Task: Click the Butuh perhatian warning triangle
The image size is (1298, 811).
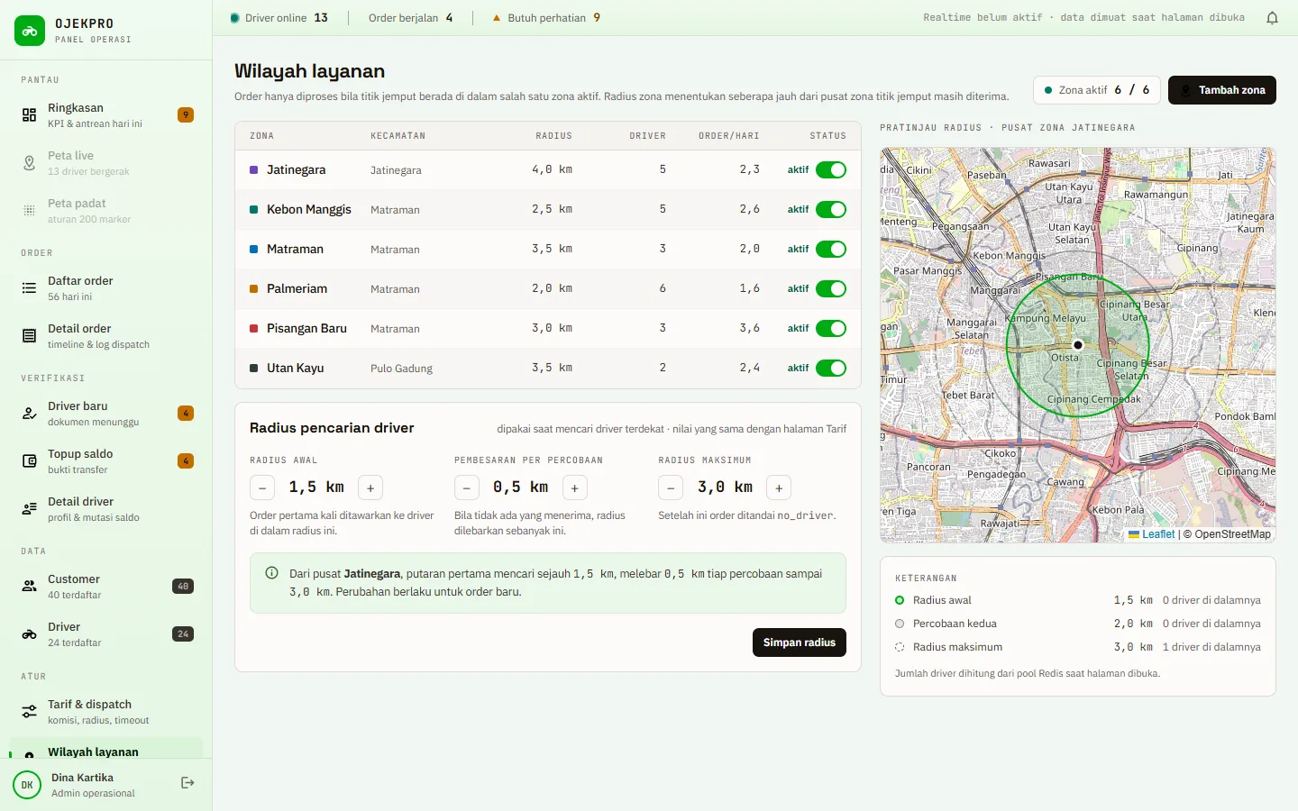Action: [497, 18]
